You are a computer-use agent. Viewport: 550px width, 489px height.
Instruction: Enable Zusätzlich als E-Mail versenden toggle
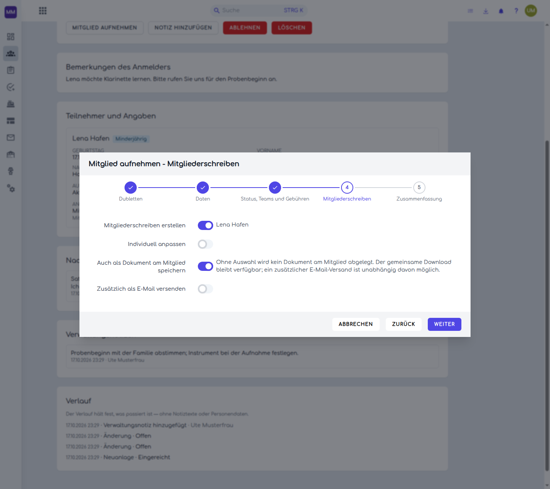click(x=205, y=289)
